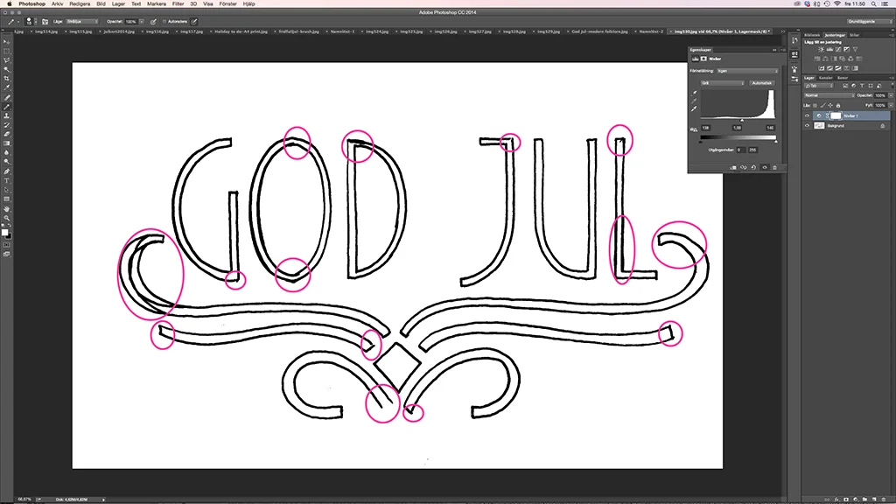The image size is (896, 504).
Task: Add a Curves adjustment
Action: [x=838, y=49]
